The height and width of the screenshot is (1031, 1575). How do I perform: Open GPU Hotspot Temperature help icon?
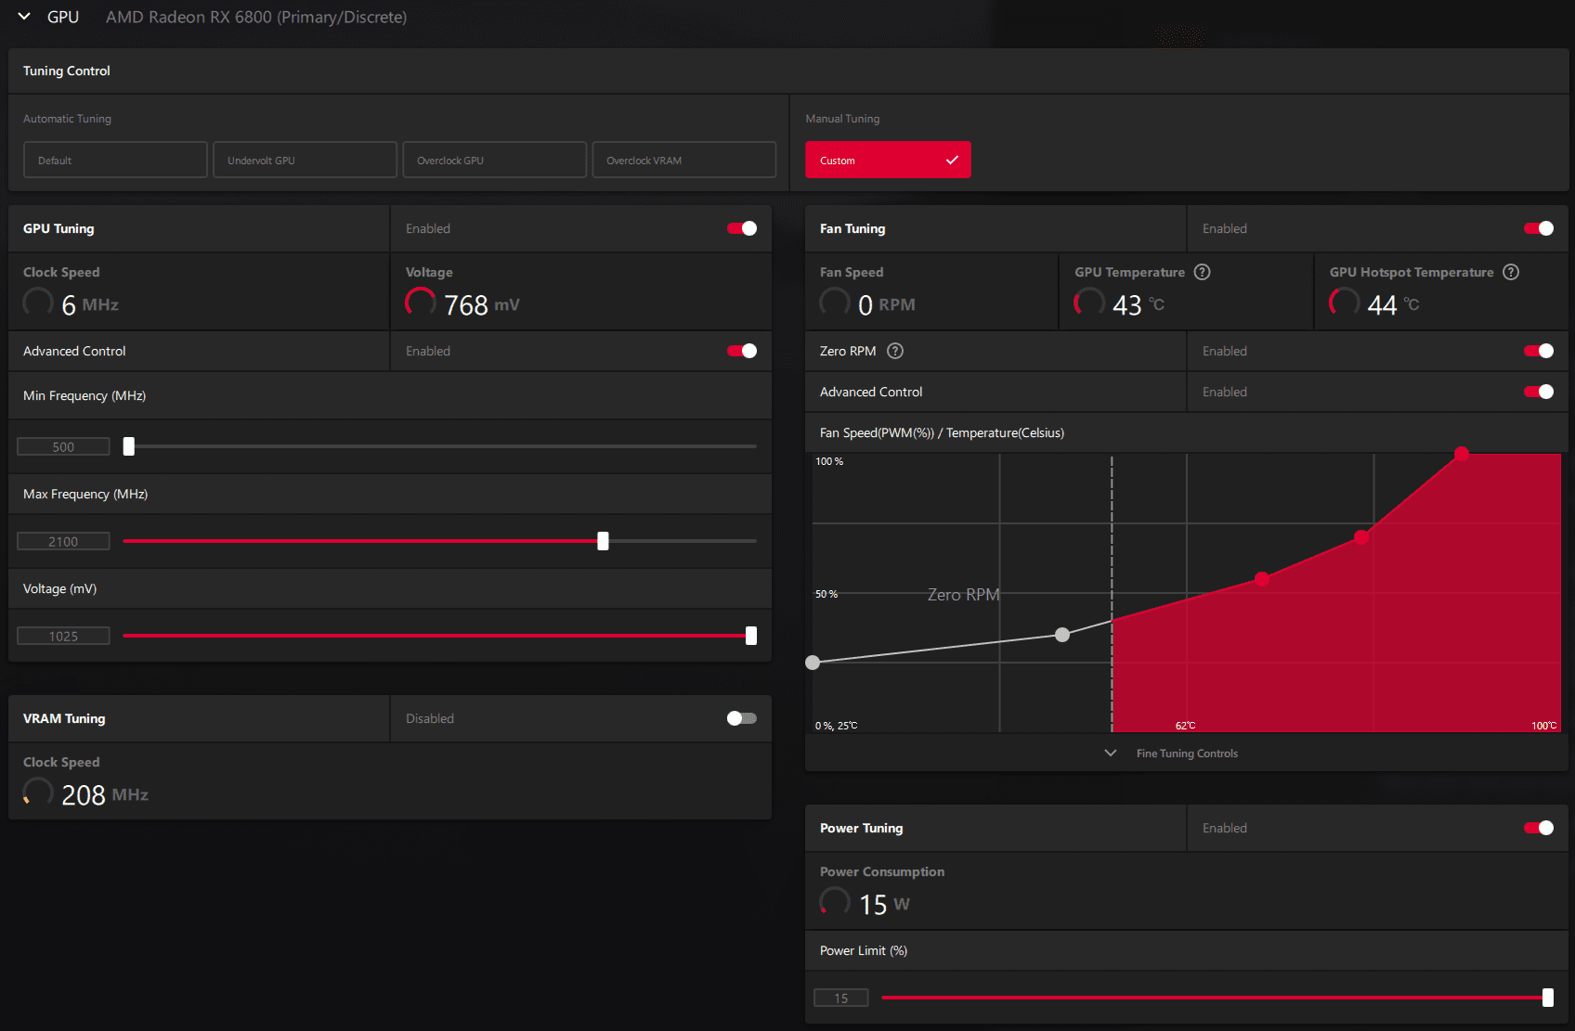click(x=1511, y=272)
